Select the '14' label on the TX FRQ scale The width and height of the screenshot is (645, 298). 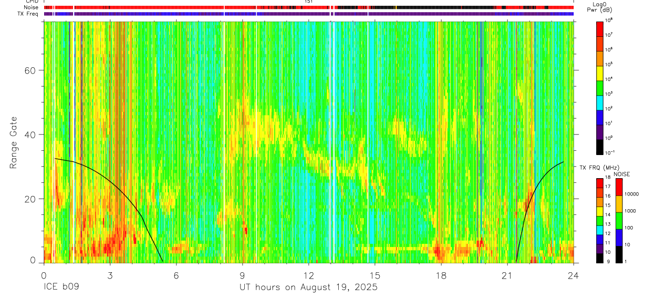(x=608, y=214)
